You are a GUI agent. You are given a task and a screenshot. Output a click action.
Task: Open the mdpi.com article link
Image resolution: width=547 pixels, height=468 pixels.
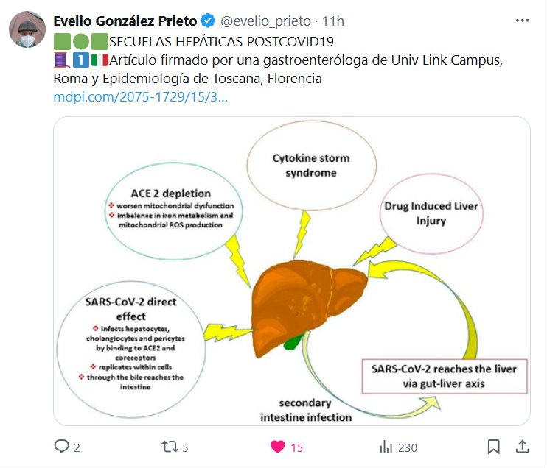click(141, 96)
